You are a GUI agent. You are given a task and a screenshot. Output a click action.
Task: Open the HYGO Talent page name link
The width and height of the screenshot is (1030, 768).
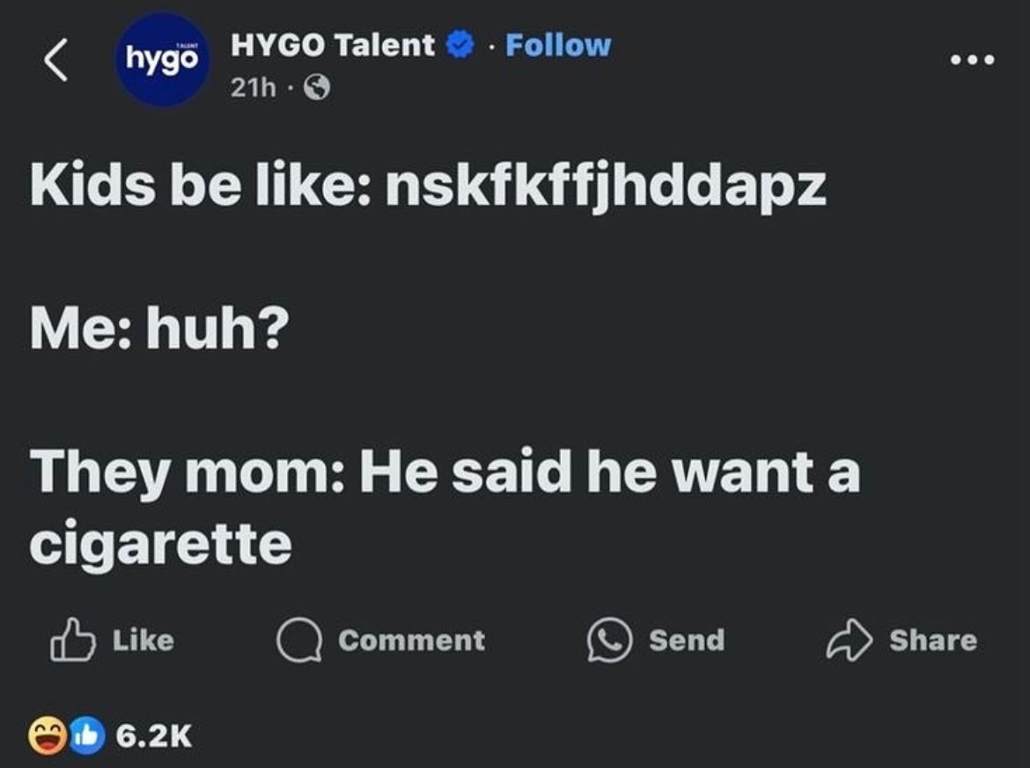(333, 45)
